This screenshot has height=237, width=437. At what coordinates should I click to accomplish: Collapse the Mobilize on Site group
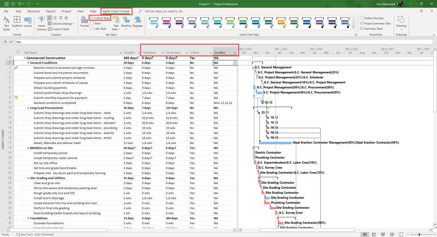click(28, 148)
